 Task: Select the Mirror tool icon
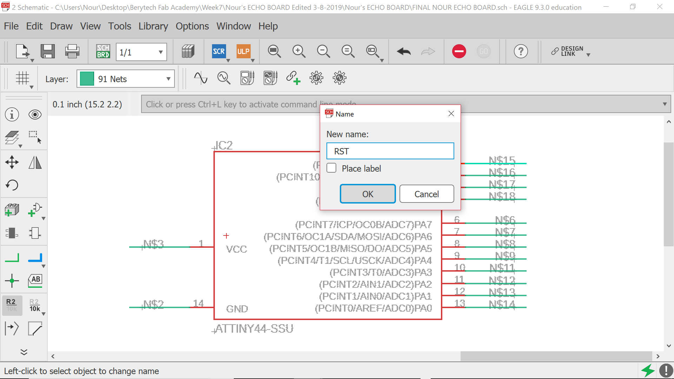(x=35, y=162)
